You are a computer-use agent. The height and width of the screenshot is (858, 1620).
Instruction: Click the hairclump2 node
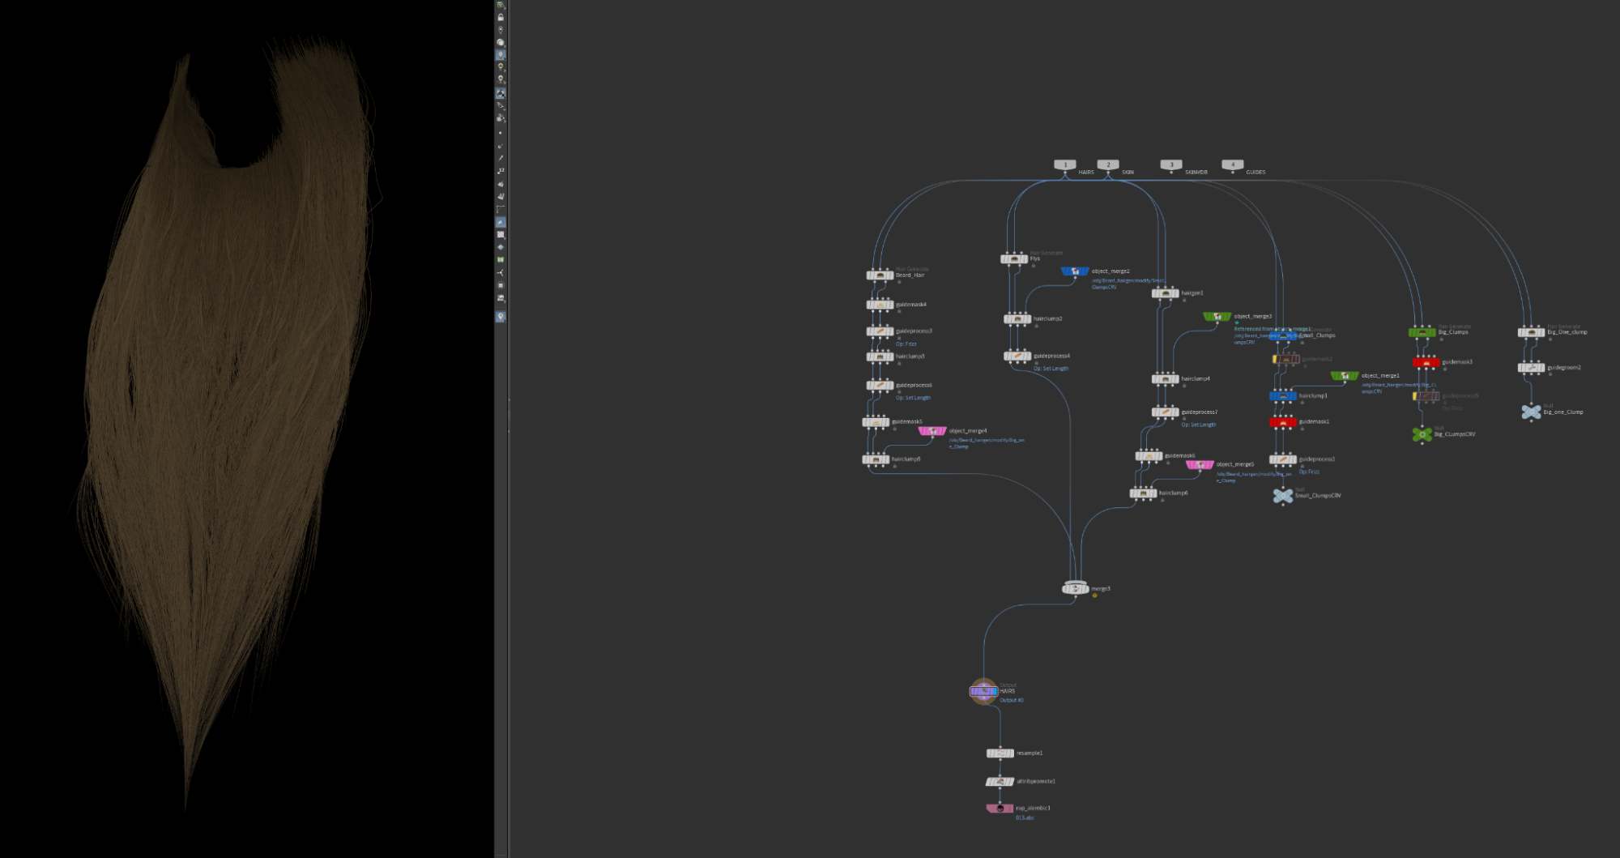[x=1017, y=319]
